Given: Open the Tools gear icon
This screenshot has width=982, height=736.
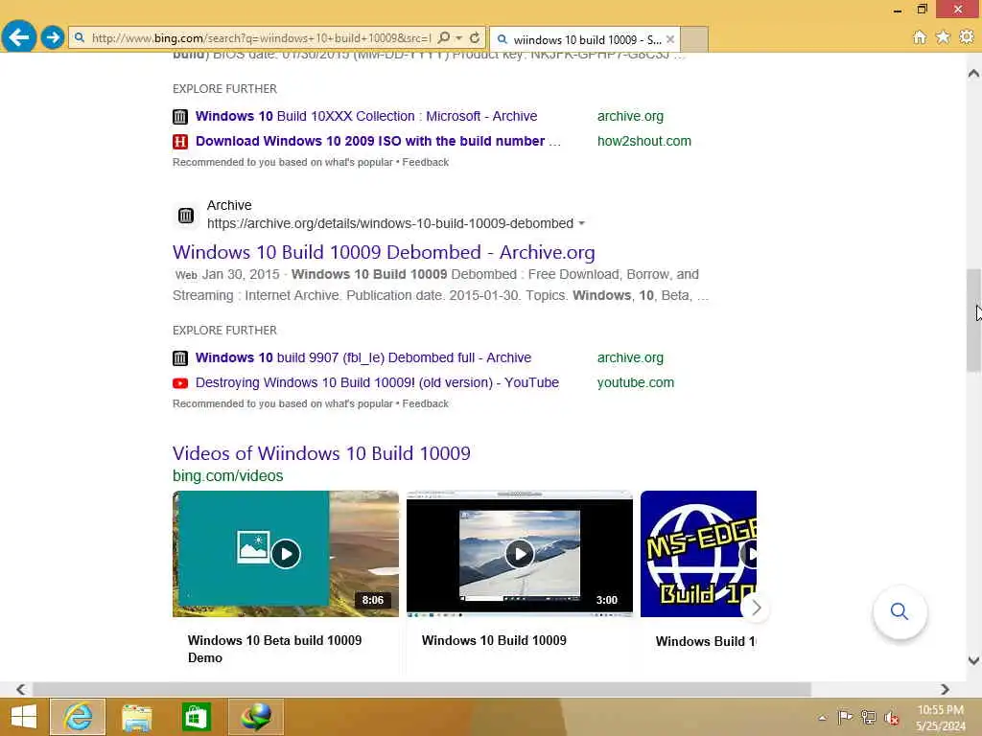Looking at the screenshot, I should coord(967,37).
